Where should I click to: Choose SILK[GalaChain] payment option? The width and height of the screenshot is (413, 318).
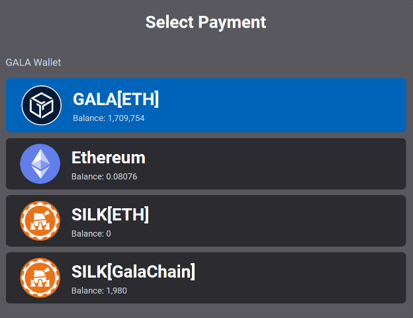[x=206, y=278]
